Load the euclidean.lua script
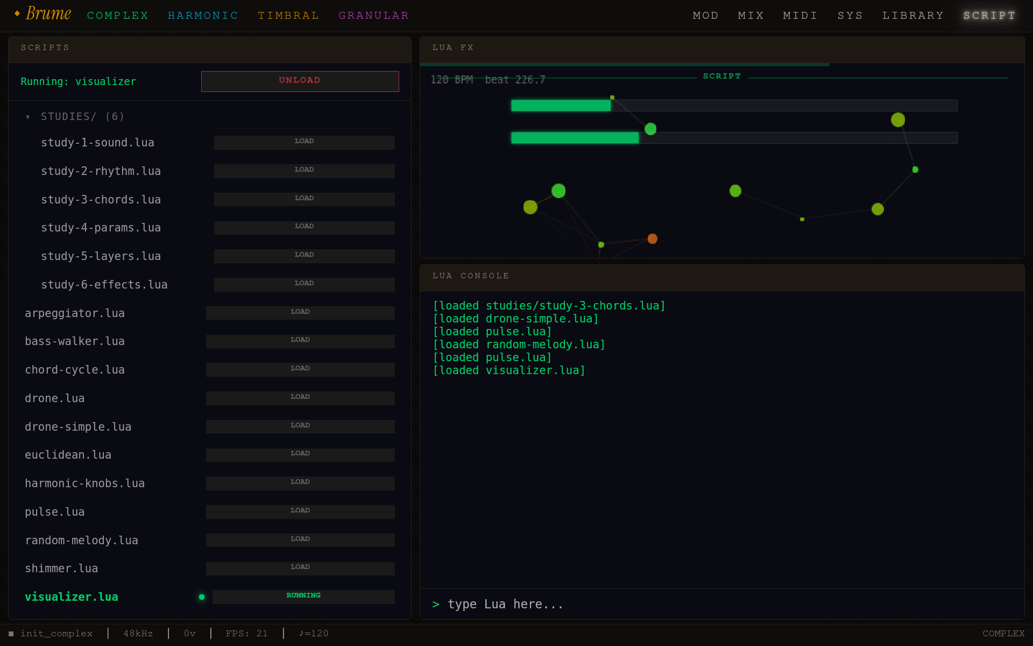Screen dimensions: 1033x646 point(300,454)
